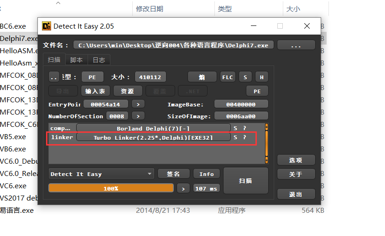The height and width of the screenshot is (236, 385).
Task: Click the ImageBase value 00400000
Action: [x=241, y=104]
